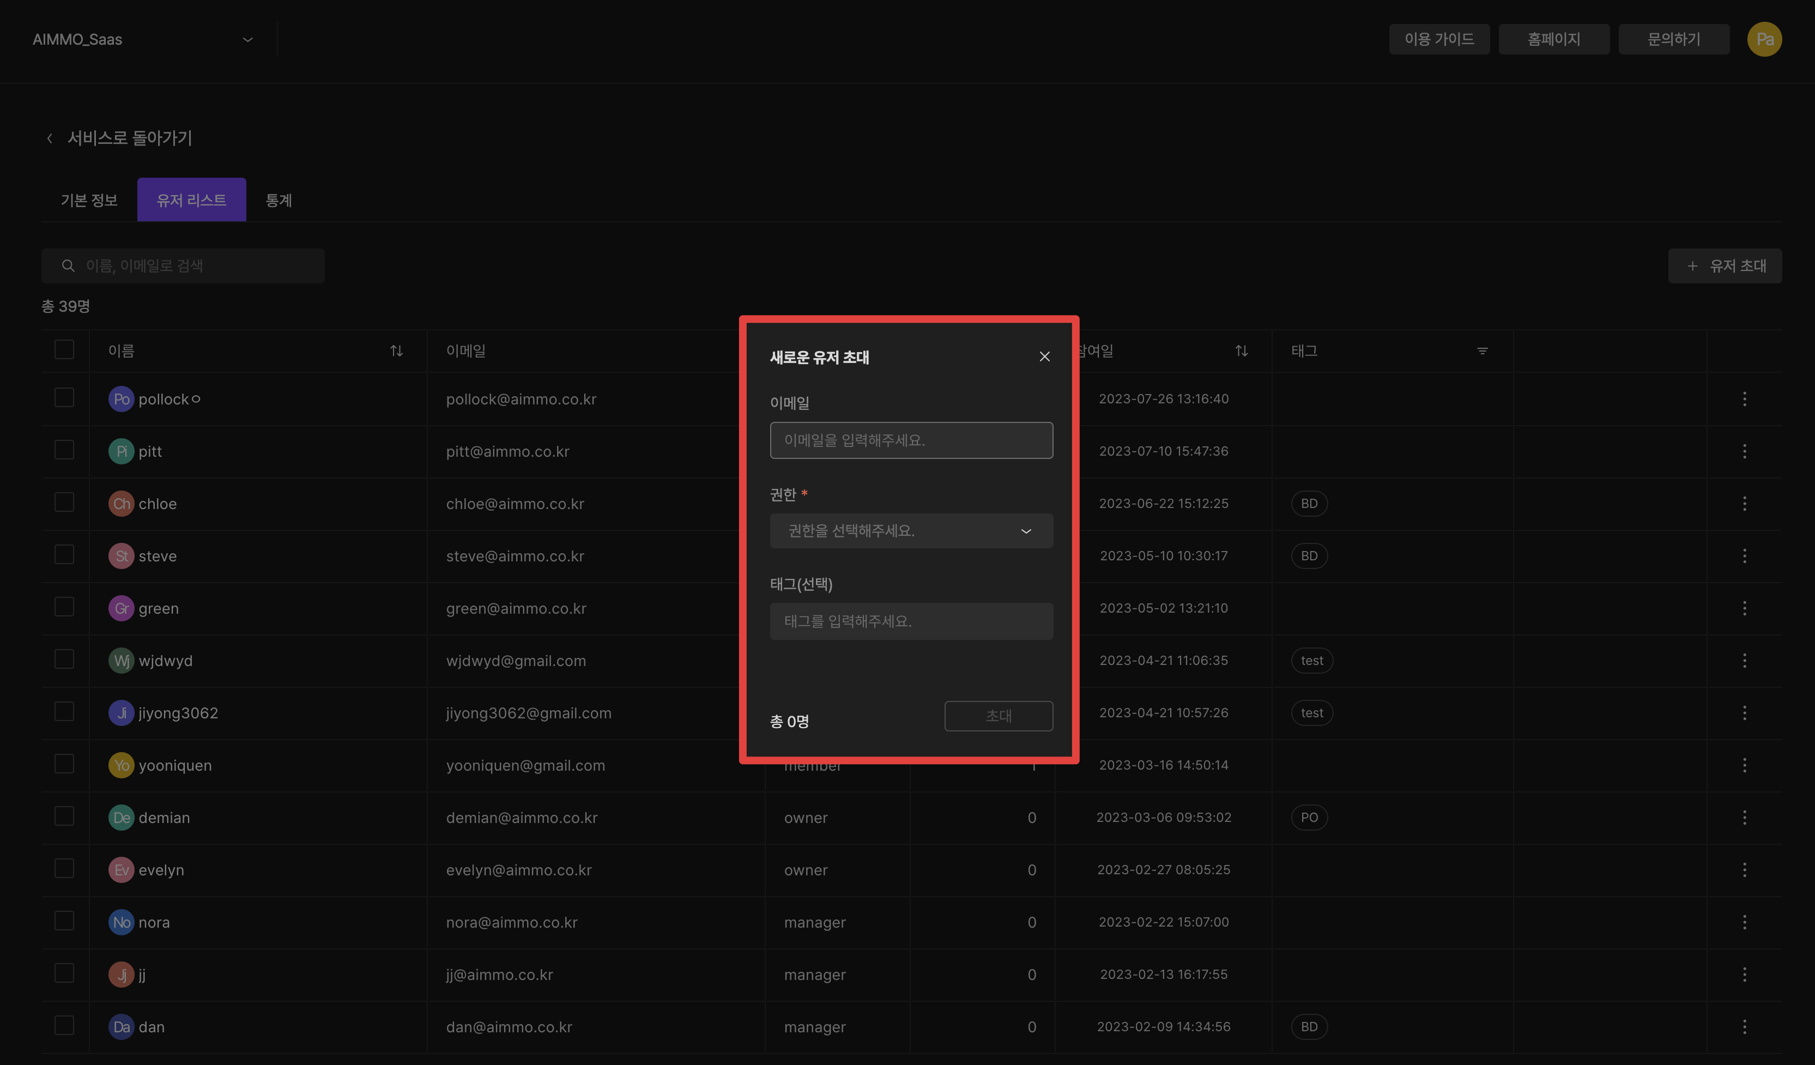Screen dimensions: 1815x1065
Task: Check the nora row checkbox
Action: pyautogui.click(x=64, y=921)
